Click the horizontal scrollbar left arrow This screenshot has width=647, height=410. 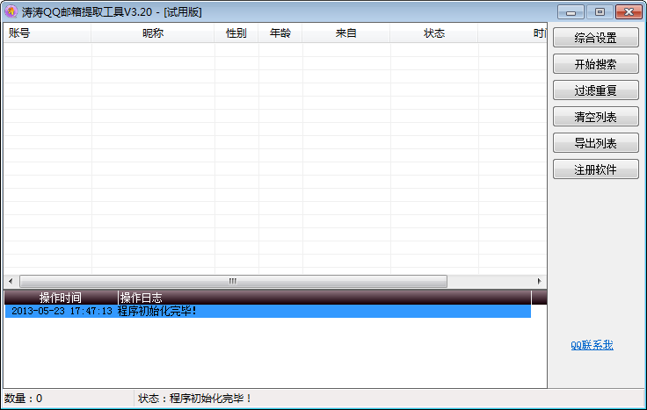pos(11,281)
